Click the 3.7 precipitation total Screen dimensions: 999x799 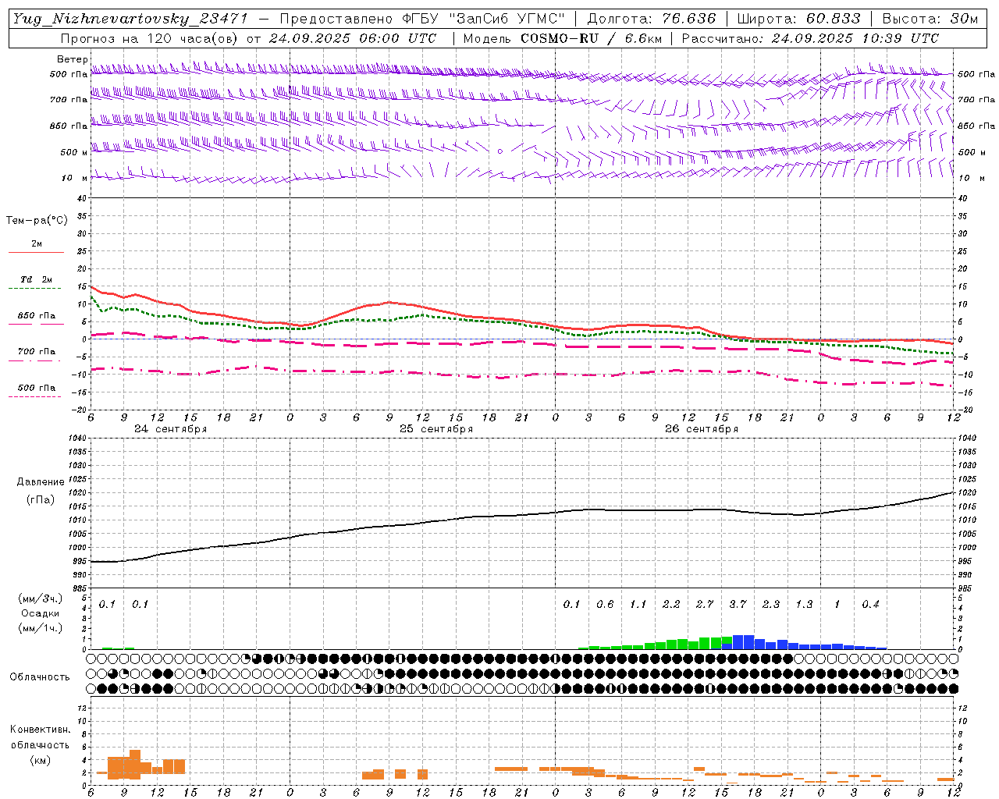coord(738,604)
